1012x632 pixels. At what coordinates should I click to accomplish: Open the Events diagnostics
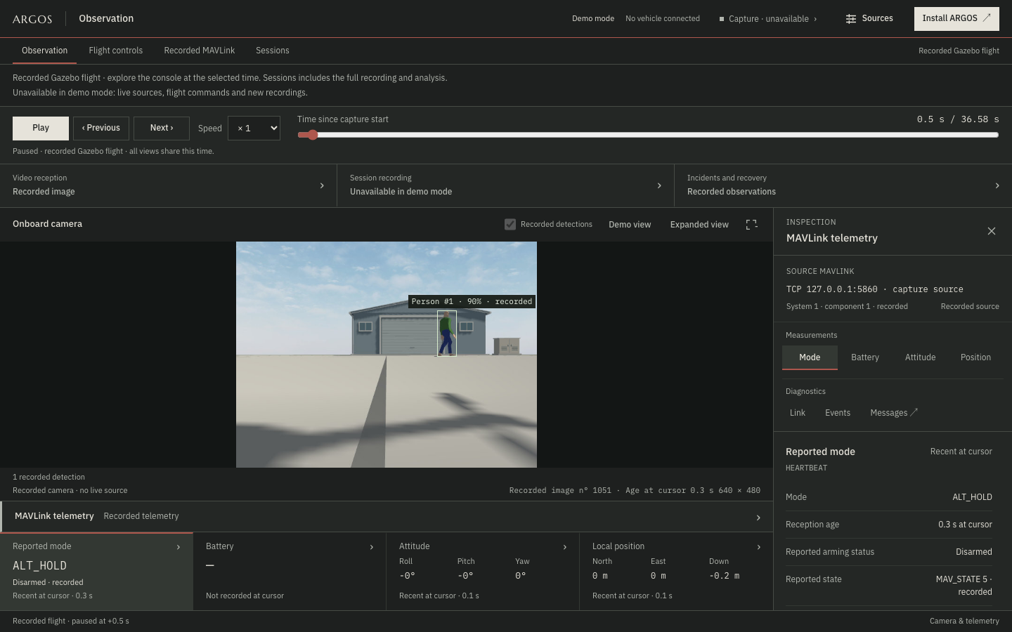[x=838, y=413]
